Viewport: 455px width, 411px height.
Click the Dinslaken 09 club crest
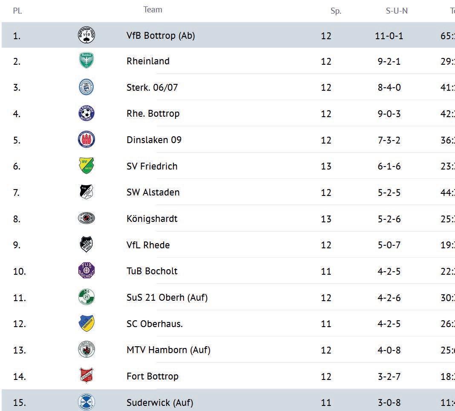tap(86, 140)
